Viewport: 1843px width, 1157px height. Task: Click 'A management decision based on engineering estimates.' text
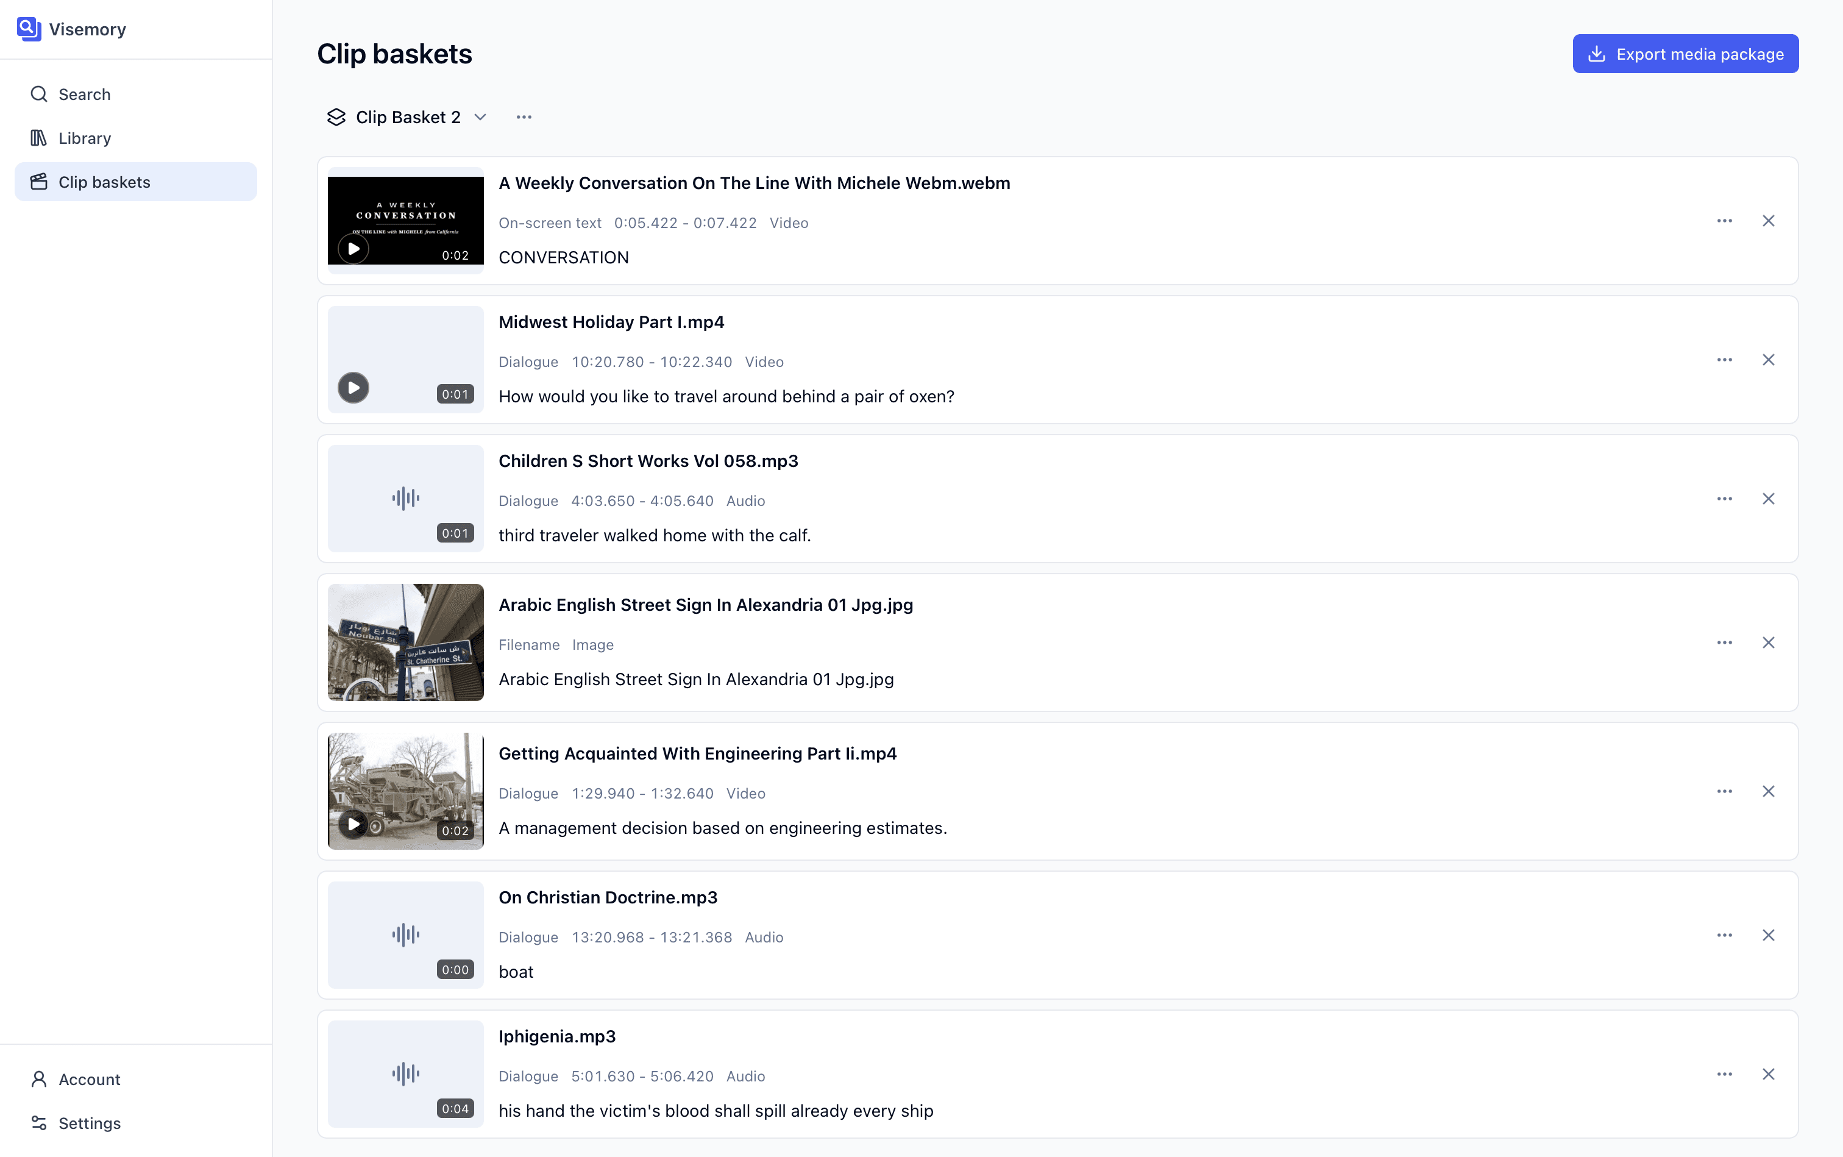723,828
